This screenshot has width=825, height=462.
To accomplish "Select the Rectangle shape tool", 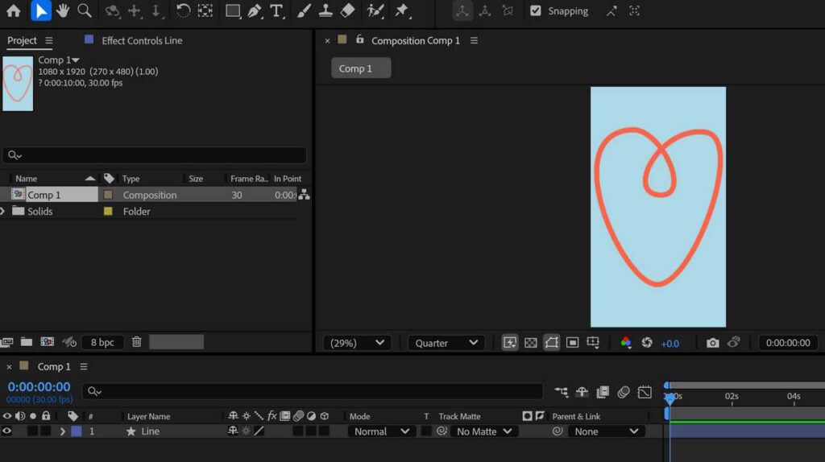I will (233, 10).
